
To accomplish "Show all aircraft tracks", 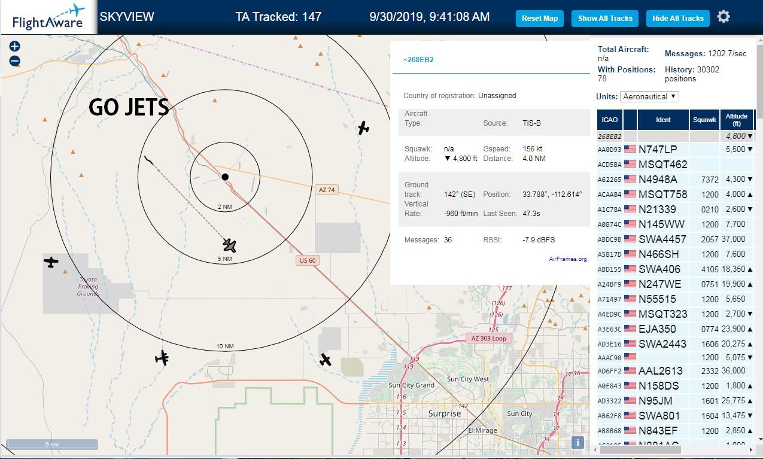I will [x=605, y=19].
